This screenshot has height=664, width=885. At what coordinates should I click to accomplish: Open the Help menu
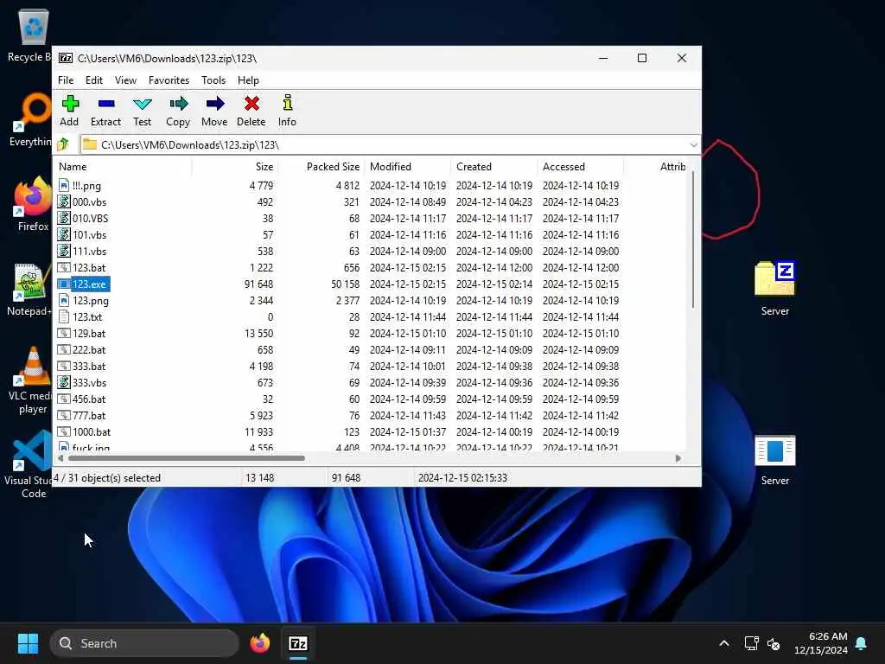248,80
